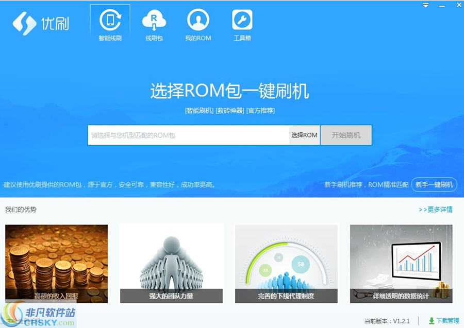464x328 pixels.
Task: Click the 我们的优势 section heading
Action: (x=21, y=210)
